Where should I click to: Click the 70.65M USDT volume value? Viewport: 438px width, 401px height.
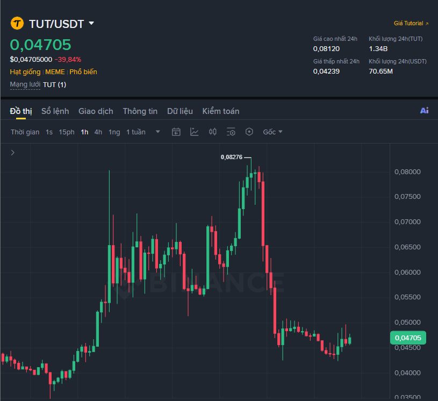click(380, 71)
